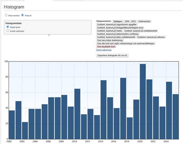Select the Visa veckor radio button
Image resolution: width=183 pixels, height=144 pixels.
[x=6, y=15]
